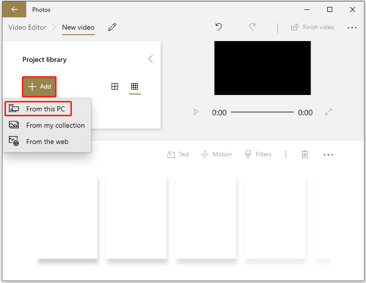Screen dimensions: 366x283
Task: Select the New video title tab
Action: (x=78, y=28)
